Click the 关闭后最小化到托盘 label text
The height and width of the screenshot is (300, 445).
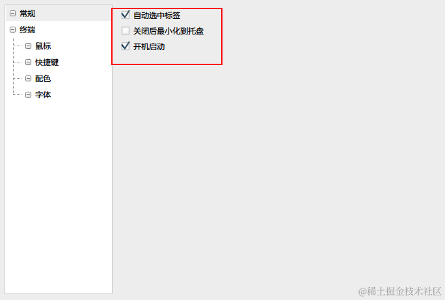click(x=169, y=31)
